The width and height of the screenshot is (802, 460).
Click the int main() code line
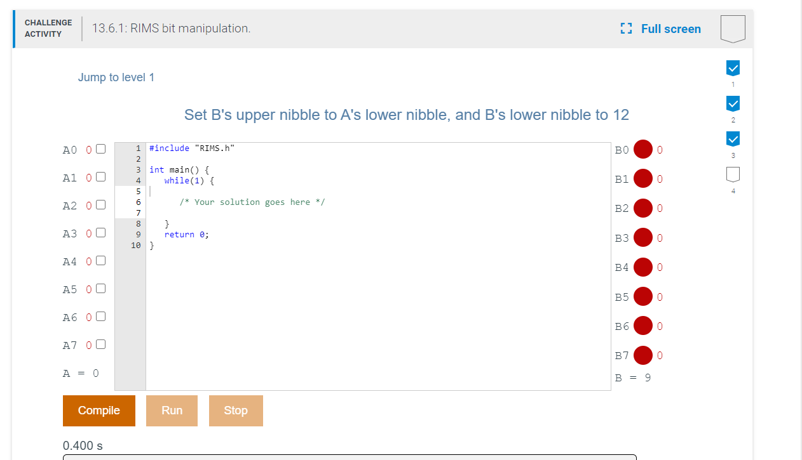click(179, 169)
